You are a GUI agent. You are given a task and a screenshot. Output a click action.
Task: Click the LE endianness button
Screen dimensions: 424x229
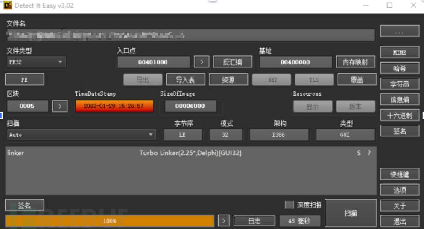coord(183,135)
